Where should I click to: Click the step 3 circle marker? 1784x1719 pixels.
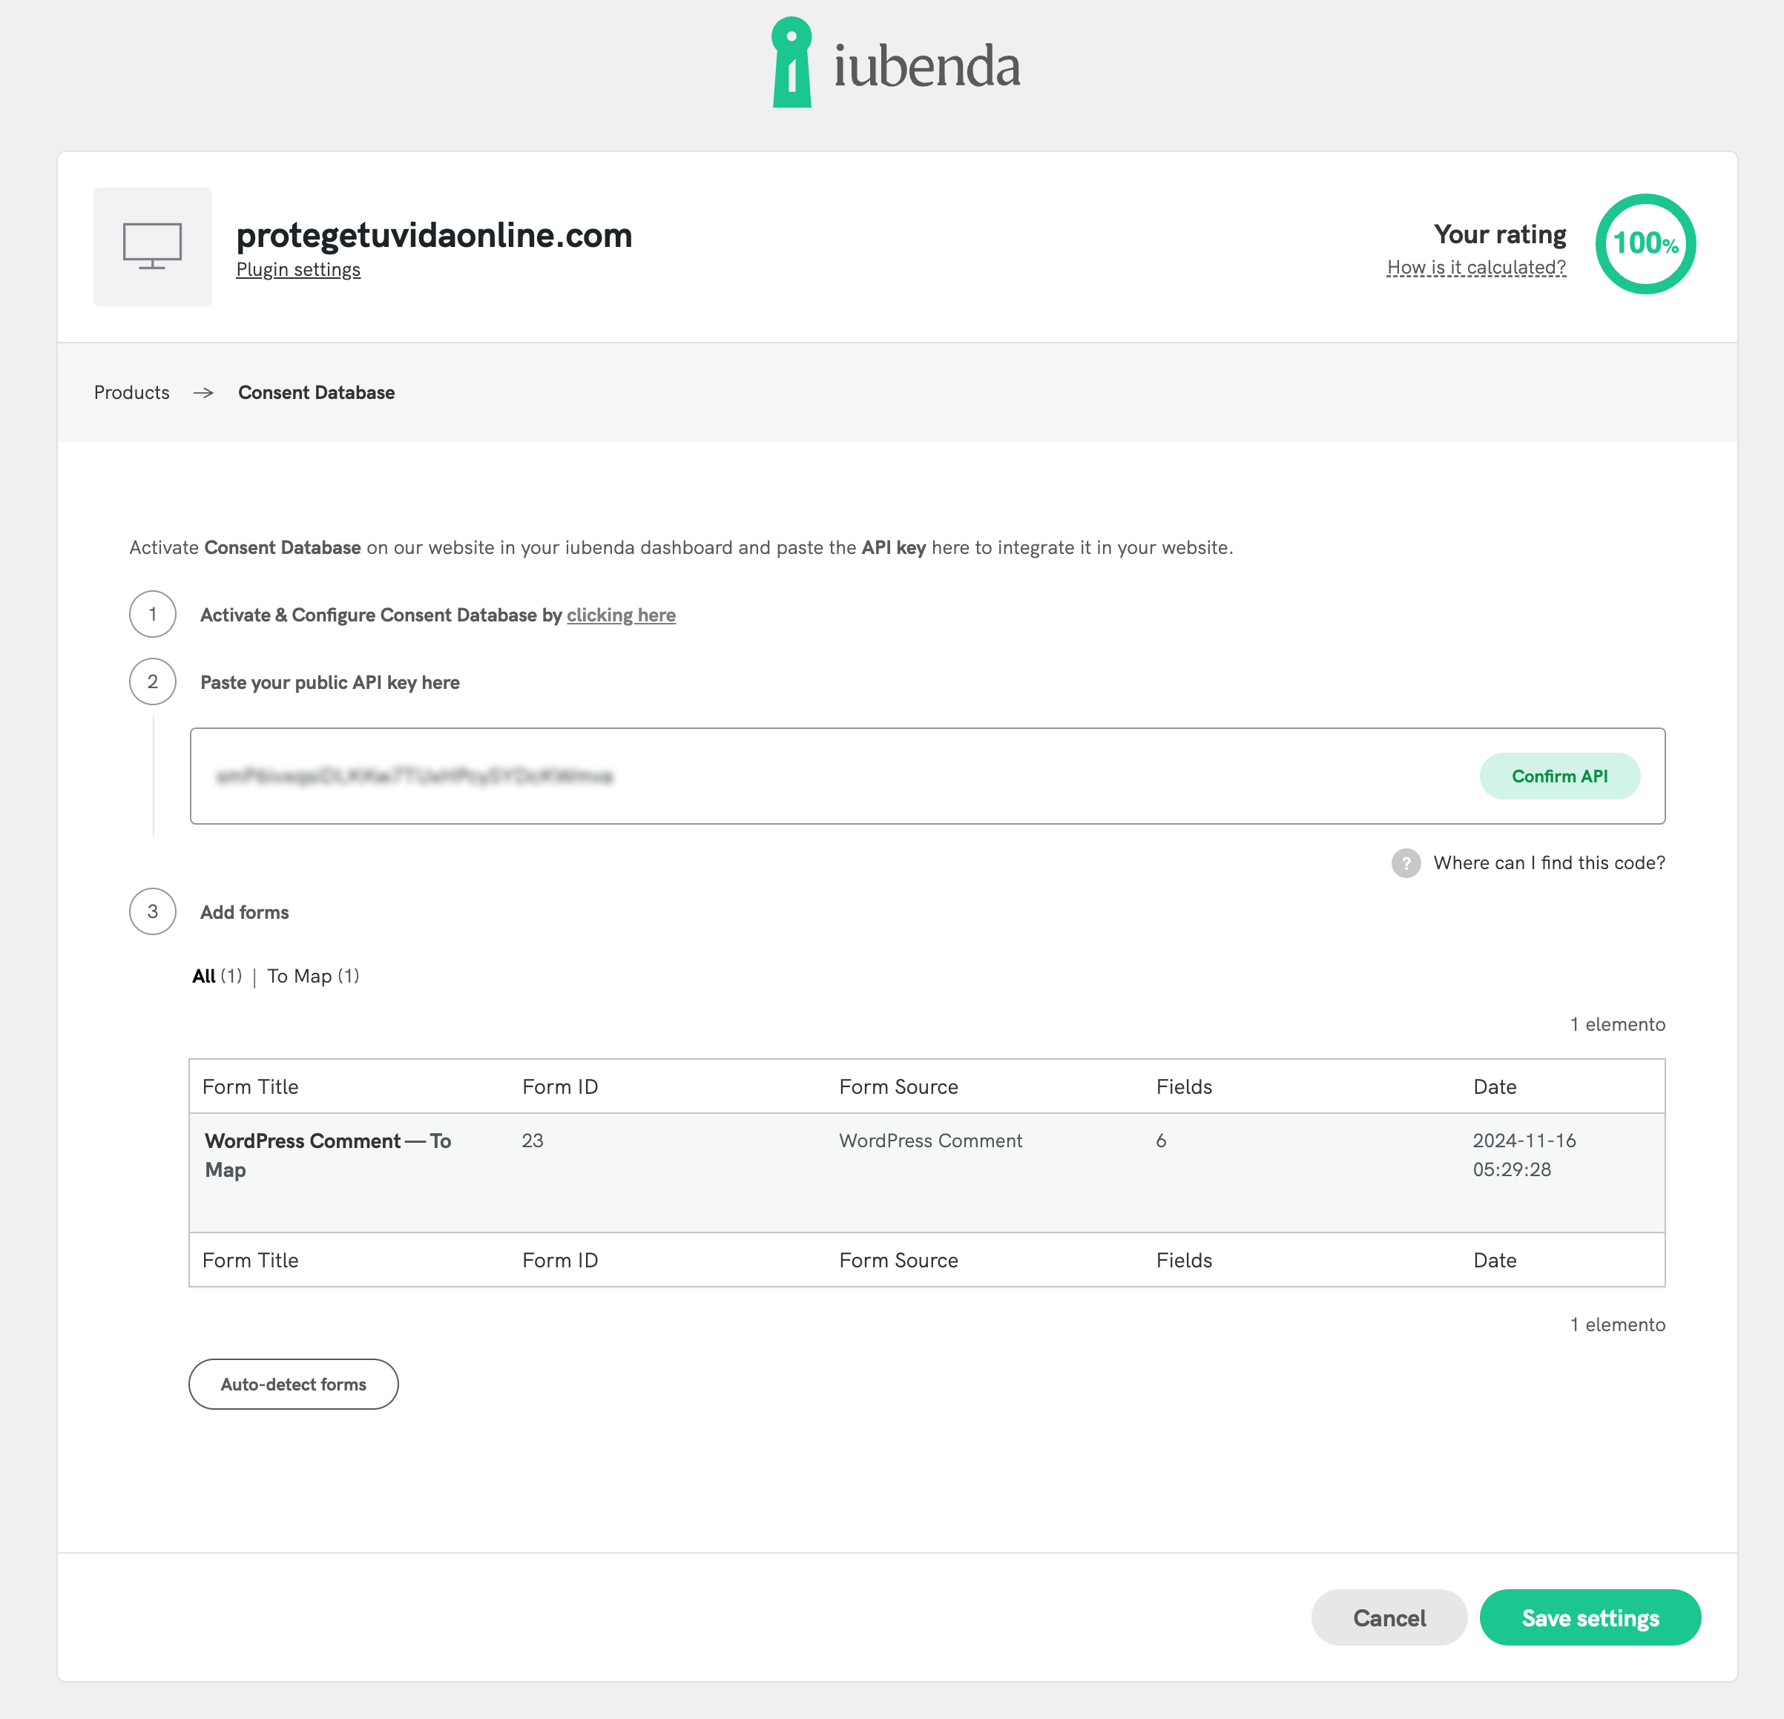(153, 911)
